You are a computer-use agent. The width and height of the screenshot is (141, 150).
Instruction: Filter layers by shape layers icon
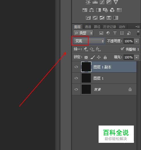122,33
